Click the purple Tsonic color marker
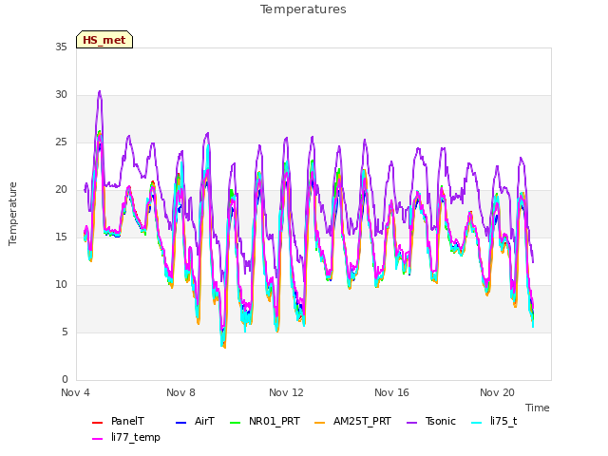This screenshot has width=608, height=456. (x=411, y=422)
